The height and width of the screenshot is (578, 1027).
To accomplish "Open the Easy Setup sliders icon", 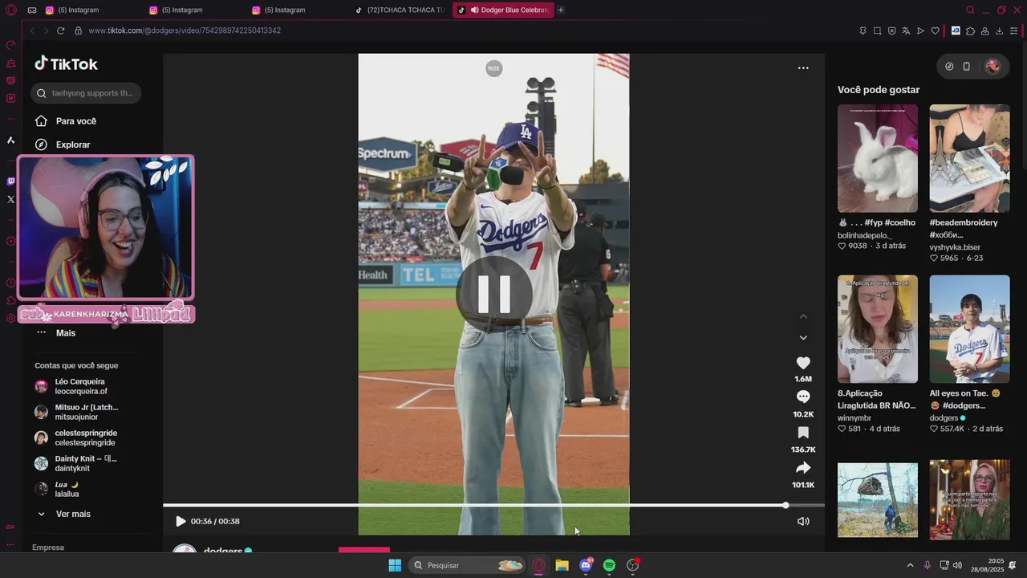I will click(x=1013, y=31).
